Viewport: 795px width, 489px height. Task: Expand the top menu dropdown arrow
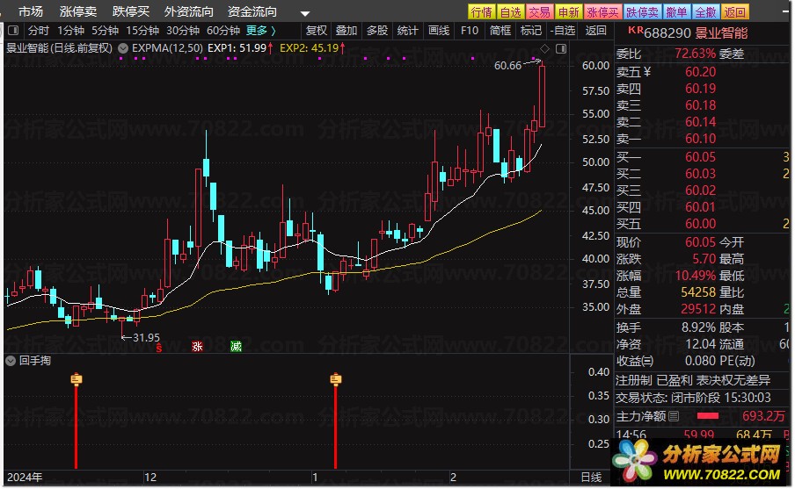tap(304, 14)
